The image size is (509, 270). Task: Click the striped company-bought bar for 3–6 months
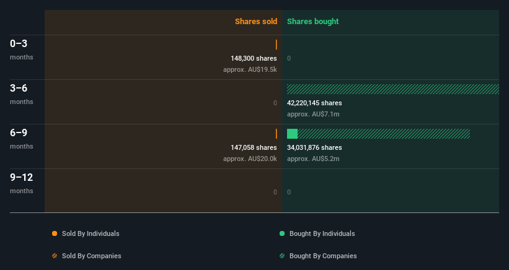[x=393, y=89]
